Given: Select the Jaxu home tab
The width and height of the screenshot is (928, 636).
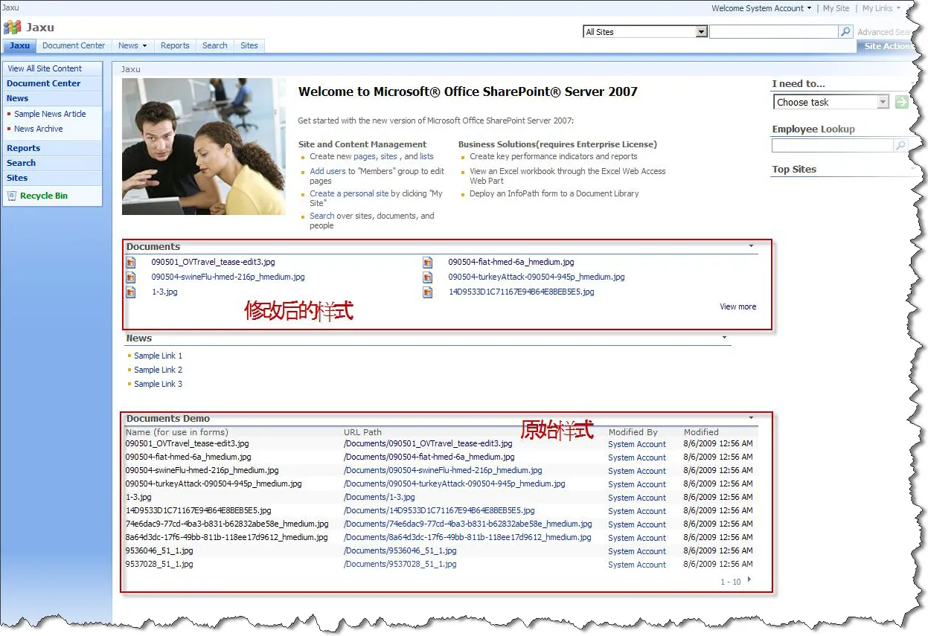Looking at the screenshot, I should (19, 46).
